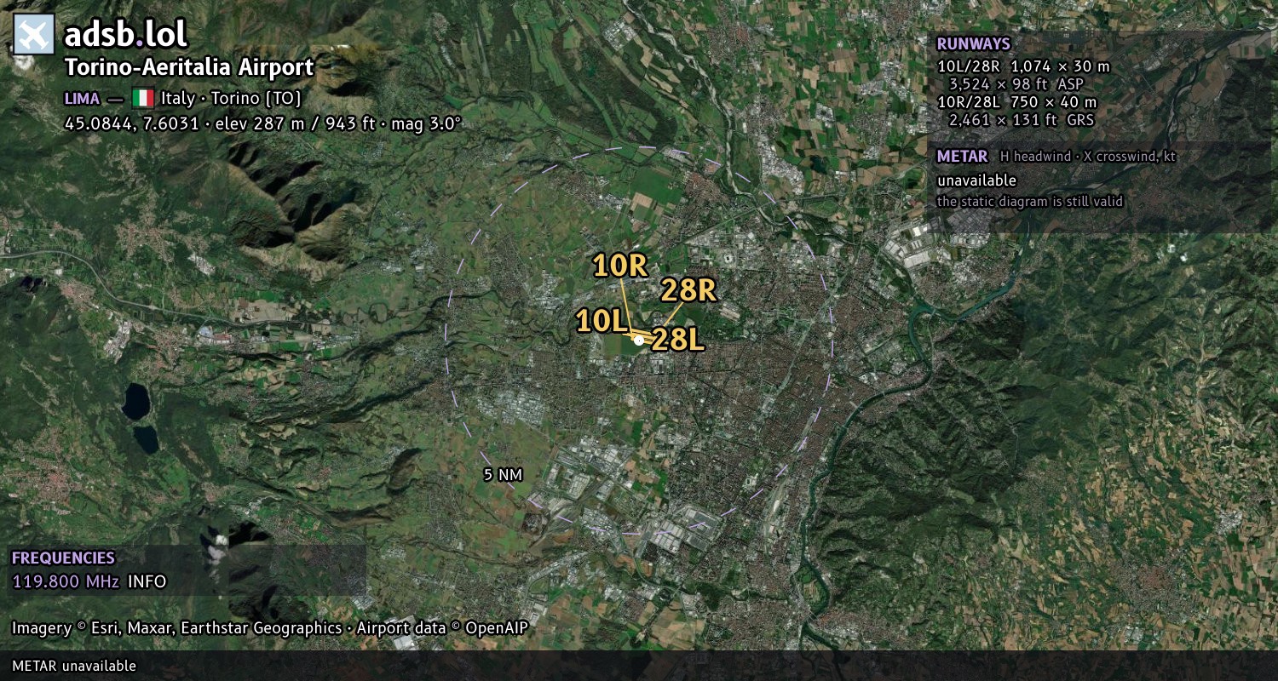The width and height of the screenshot is (1278, 681).
Task: Select the 119.800 MHz frequency
Action: pos(66,582)
